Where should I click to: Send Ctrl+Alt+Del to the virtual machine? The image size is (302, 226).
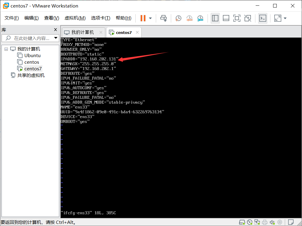(x=164, y=18)
